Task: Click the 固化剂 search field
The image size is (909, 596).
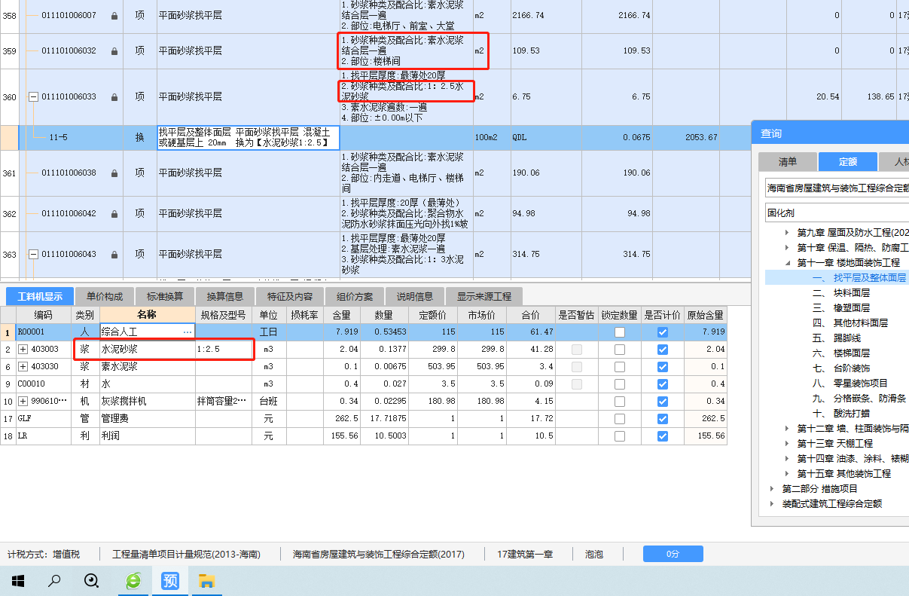Action: pyautogui.click(x=837, y=212)
